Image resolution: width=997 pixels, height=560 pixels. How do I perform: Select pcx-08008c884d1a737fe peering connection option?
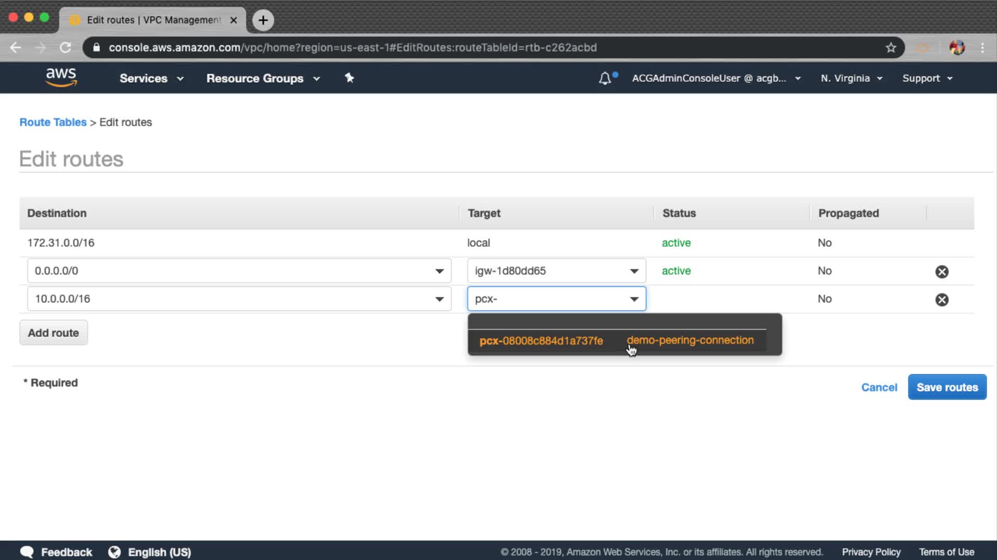[541, 341]
